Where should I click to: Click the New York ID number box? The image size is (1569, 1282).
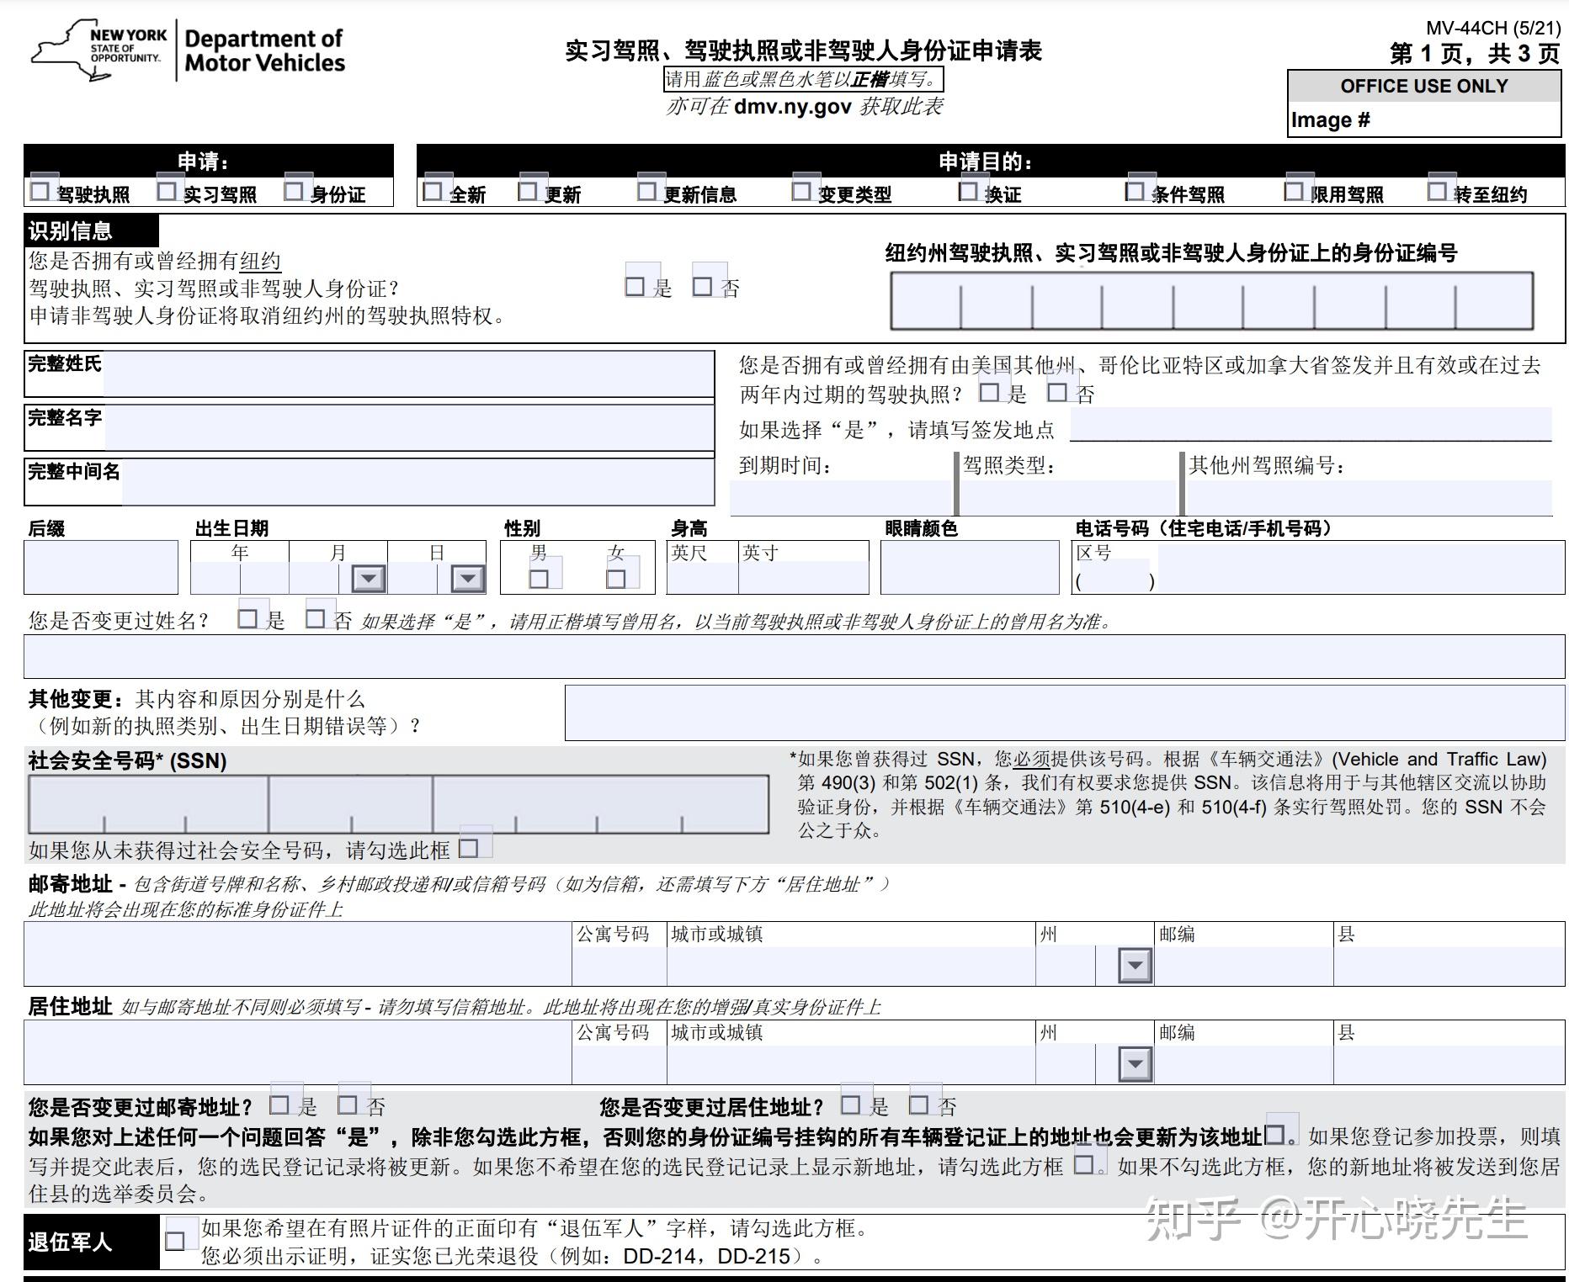tap(1212, 300)
